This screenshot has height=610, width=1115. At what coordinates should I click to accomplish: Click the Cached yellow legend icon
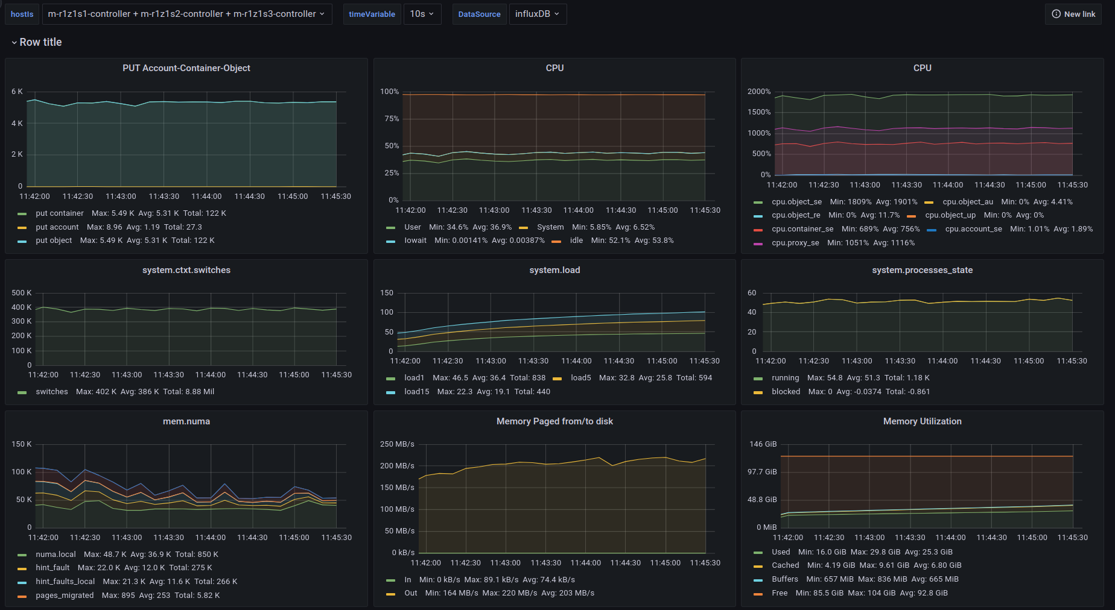click(758, 566)
